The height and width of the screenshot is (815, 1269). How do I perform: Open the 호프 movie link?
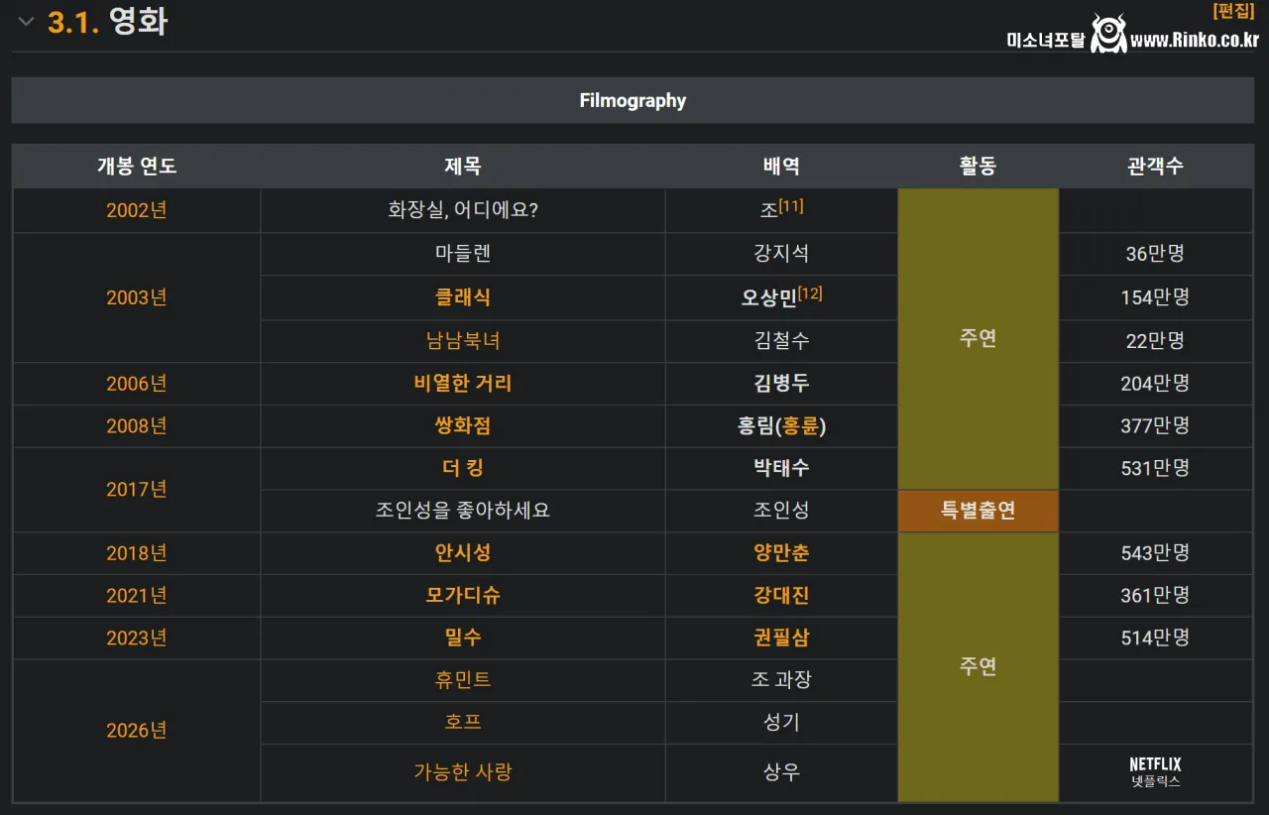tap(462, 723)
